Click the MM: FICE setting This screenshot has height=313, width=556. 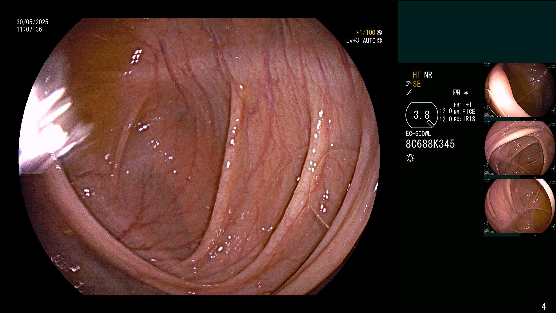(464, 112)
